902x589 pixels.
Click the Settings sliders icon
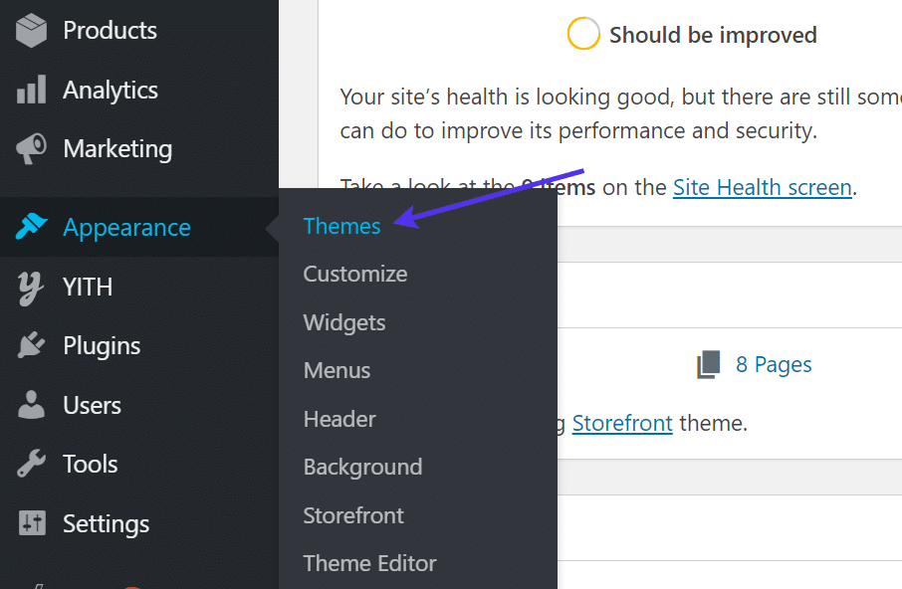click(32, 524)
